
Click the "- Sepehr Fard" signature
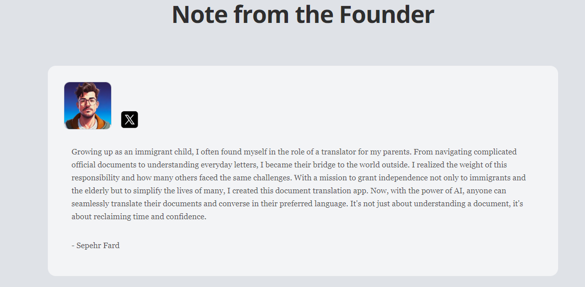[96, 246]
